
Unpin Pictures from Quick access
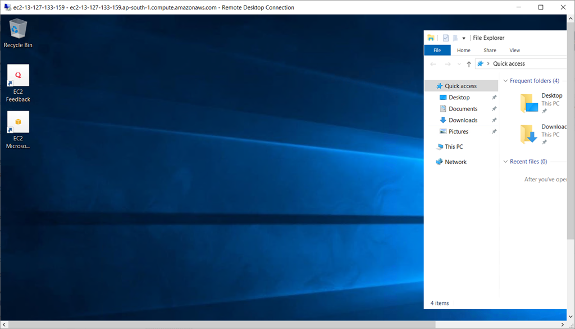pyautogui.click(x=494, y=131)
